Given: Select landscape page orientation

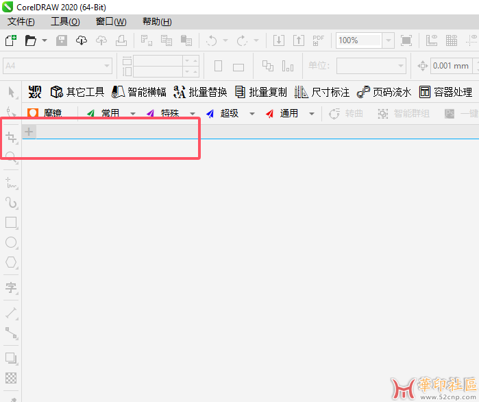Looking at the screenshot, I should (238, 67).
